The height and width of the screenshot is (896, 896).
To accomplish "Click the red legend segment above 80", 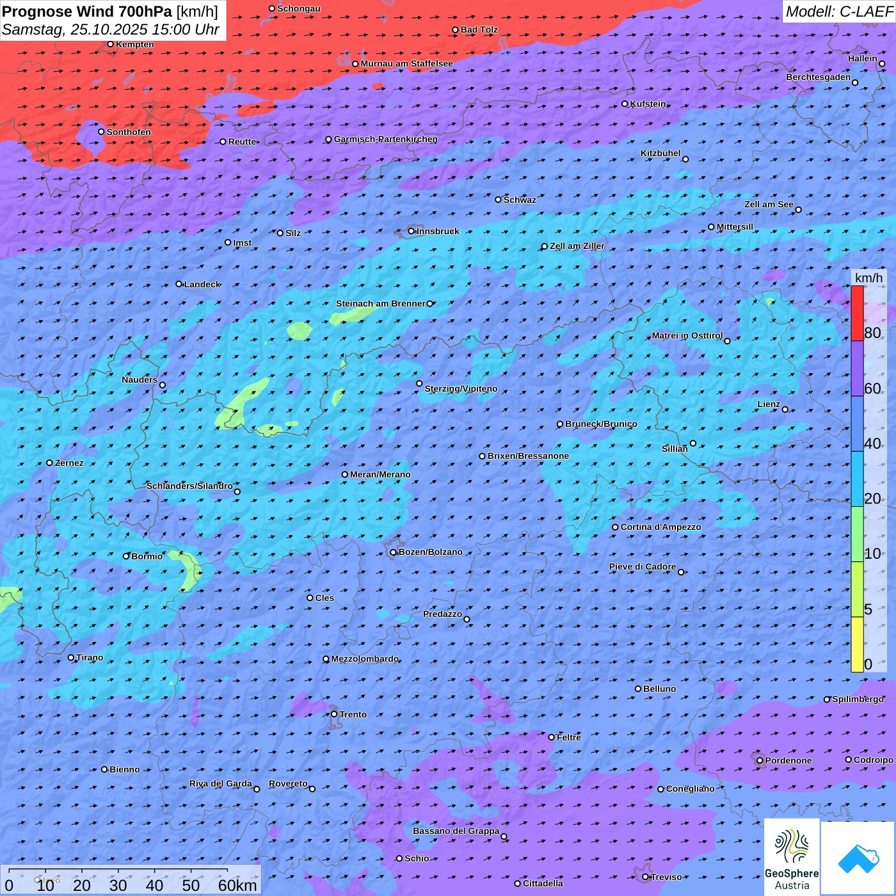I will (x=857, y=313).
